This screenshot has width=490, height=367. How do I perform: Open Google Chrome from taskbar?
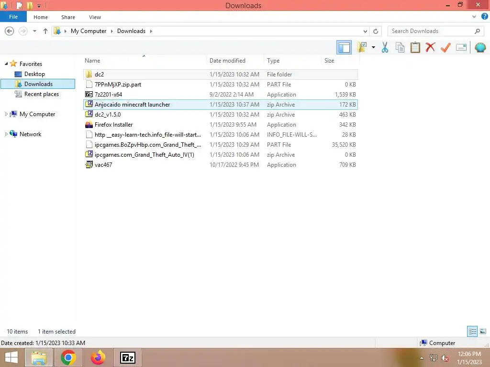68,357
